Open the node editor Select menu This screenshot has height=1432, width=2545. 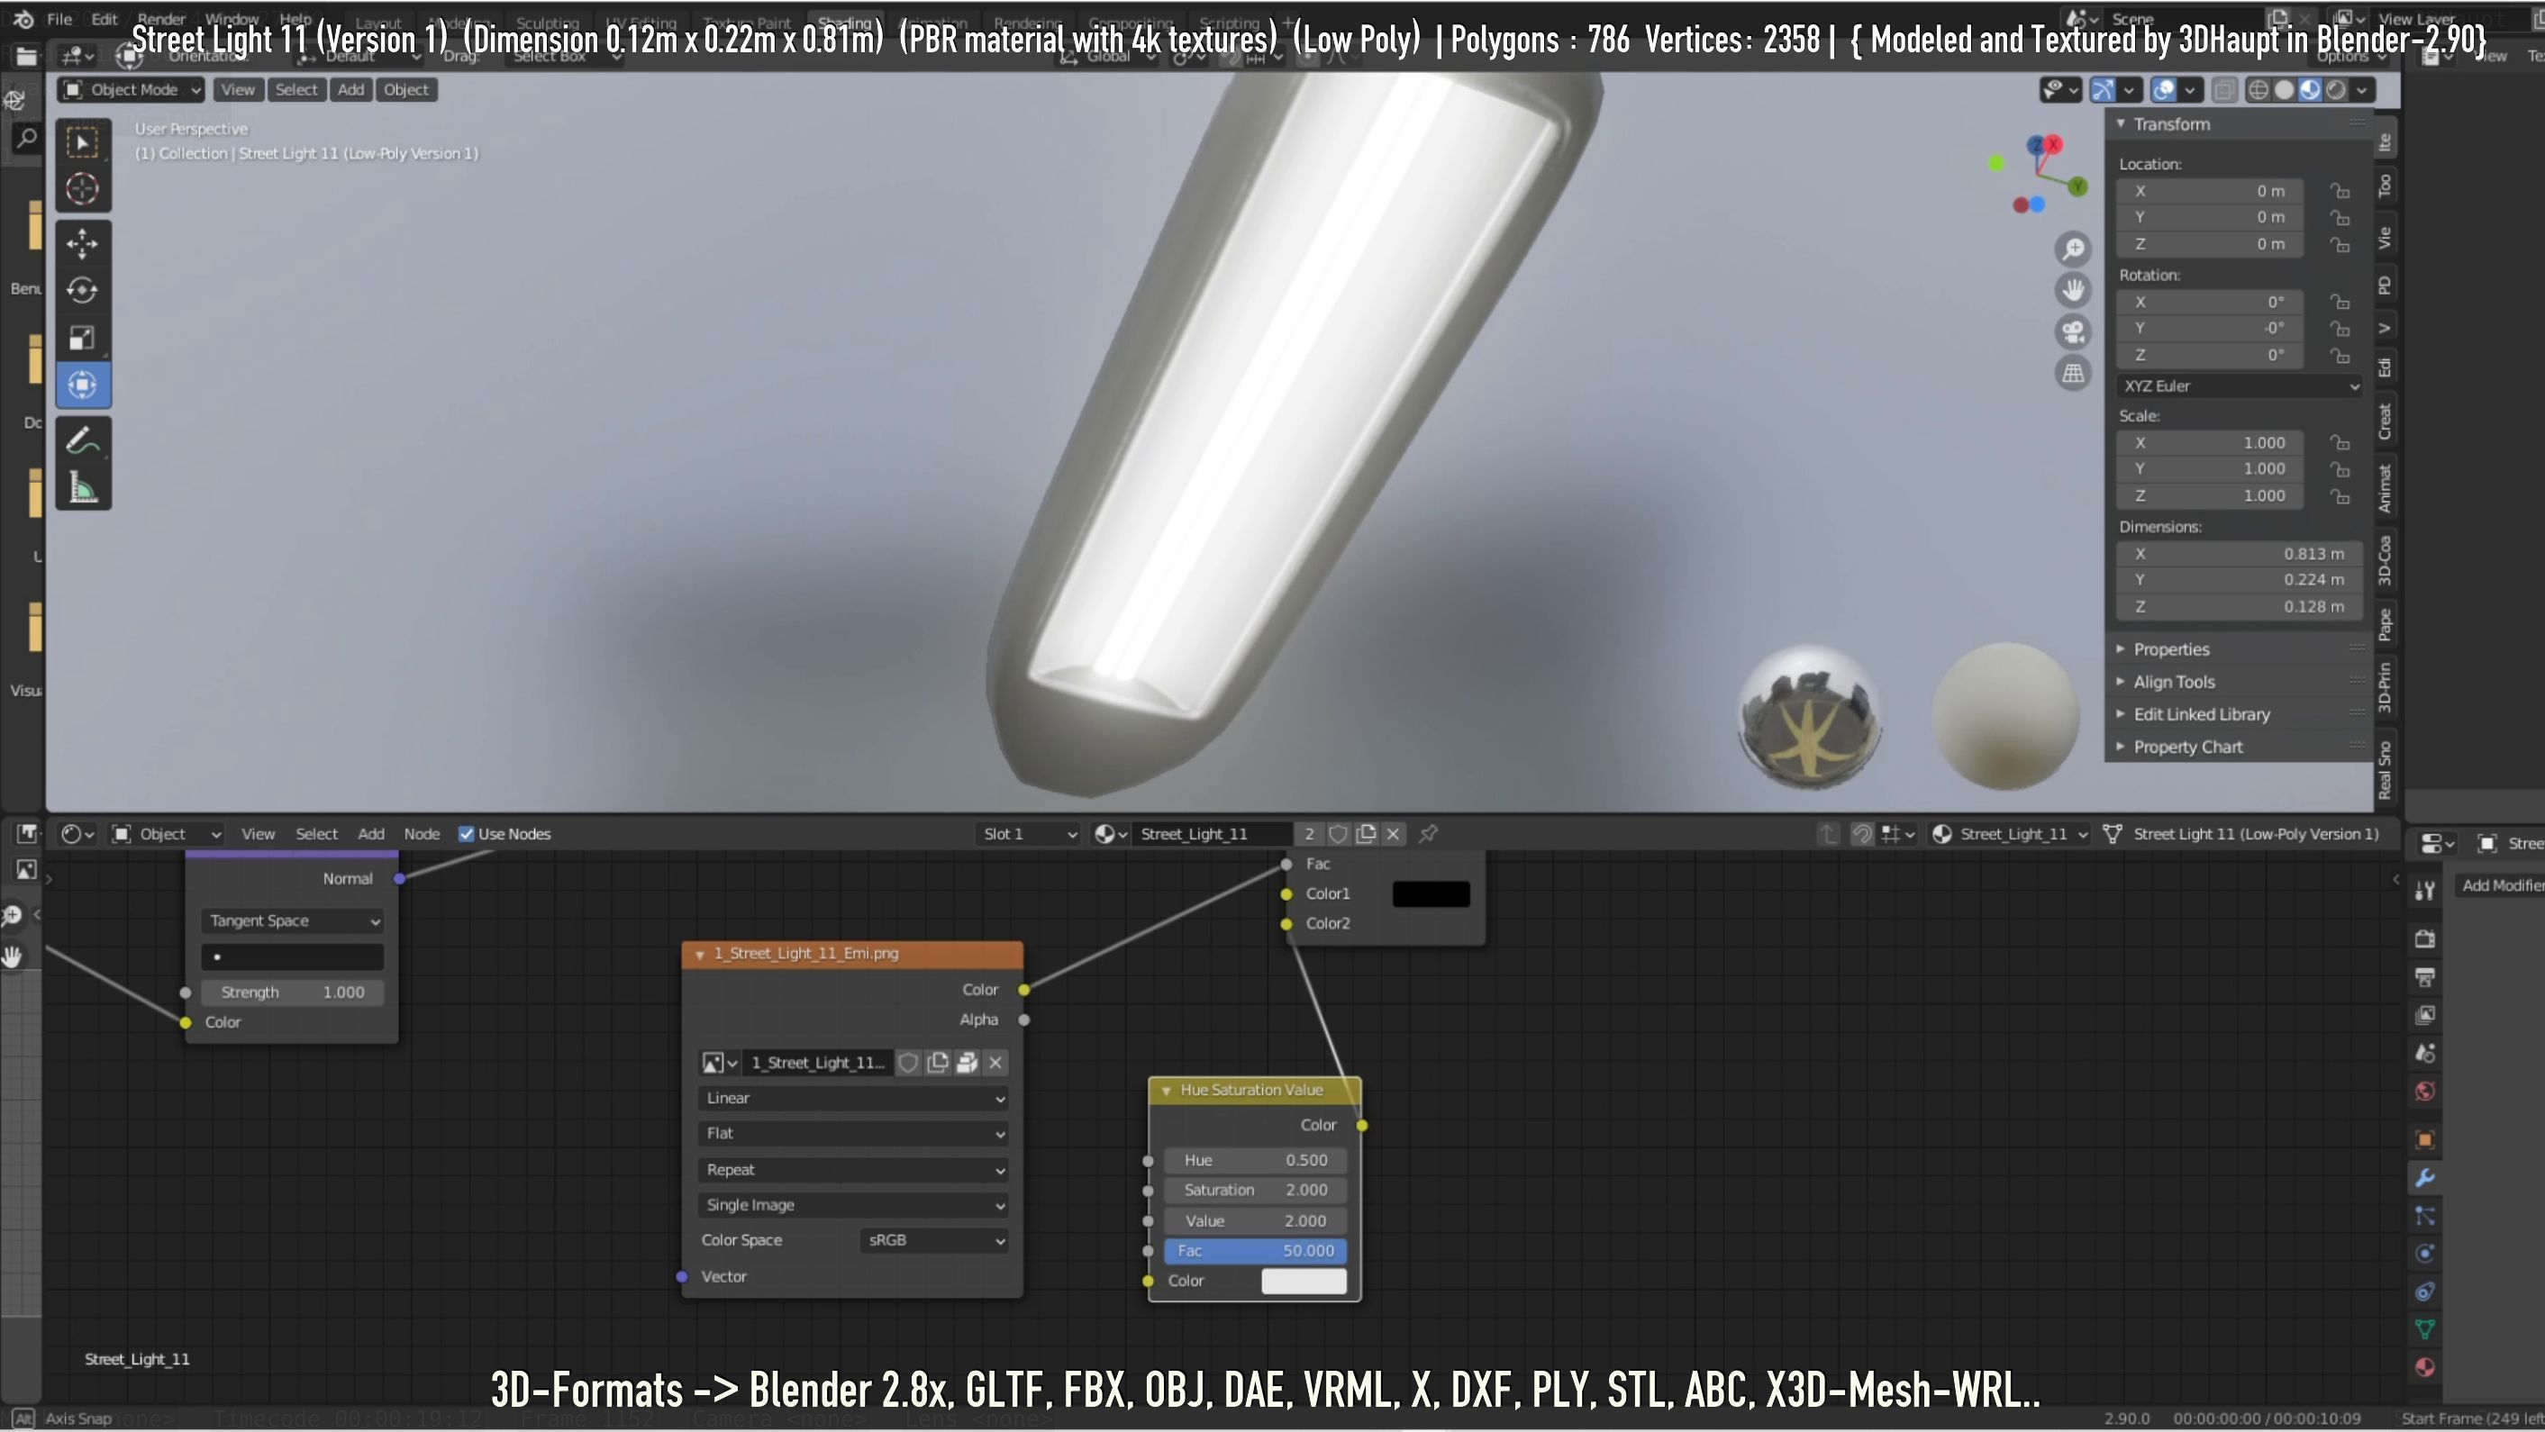point(316,835)
